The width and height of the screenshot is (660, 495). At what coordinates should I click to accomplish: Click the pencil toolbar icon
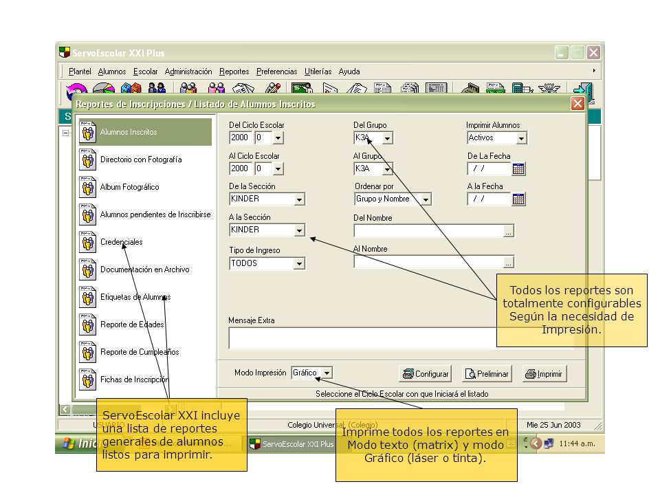point(273,89)
